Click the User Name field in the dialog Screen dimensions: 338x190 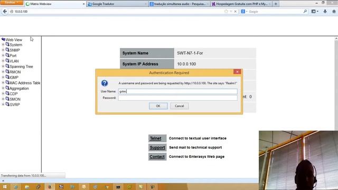pyautogui.click(x=177, y=91)
